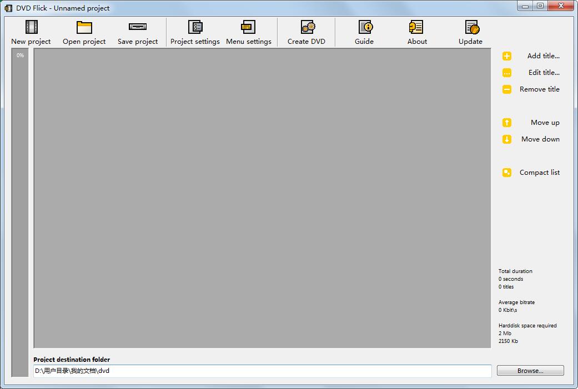Click the Update icon
The height and width of the screenshot is (389, 578).
pyautogui.click(x=472, y=27)
